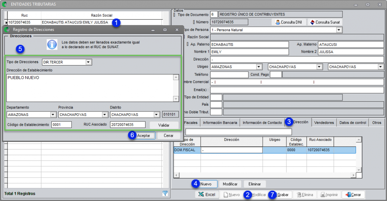Open the Tipo de Direcciones dropdown
The width and height of the screenshot is (387, 201).
point(88,62)
